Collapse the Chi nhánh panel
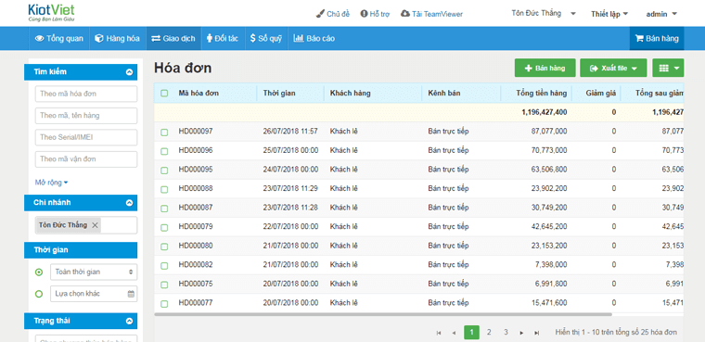Screen dimensions: 705x342 click(x=129, y=203)
